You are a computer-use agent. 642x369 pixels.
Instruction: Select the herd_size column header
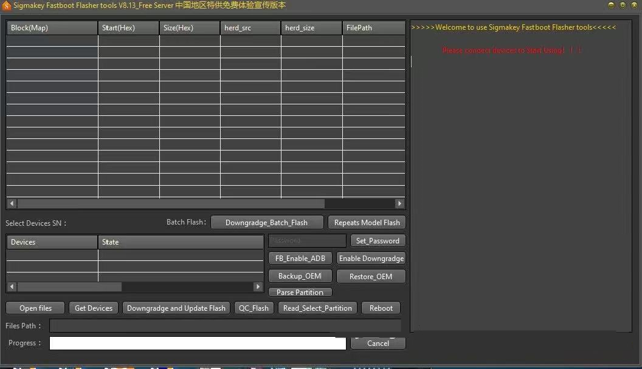pyautogui.click(x=312, y=28)
